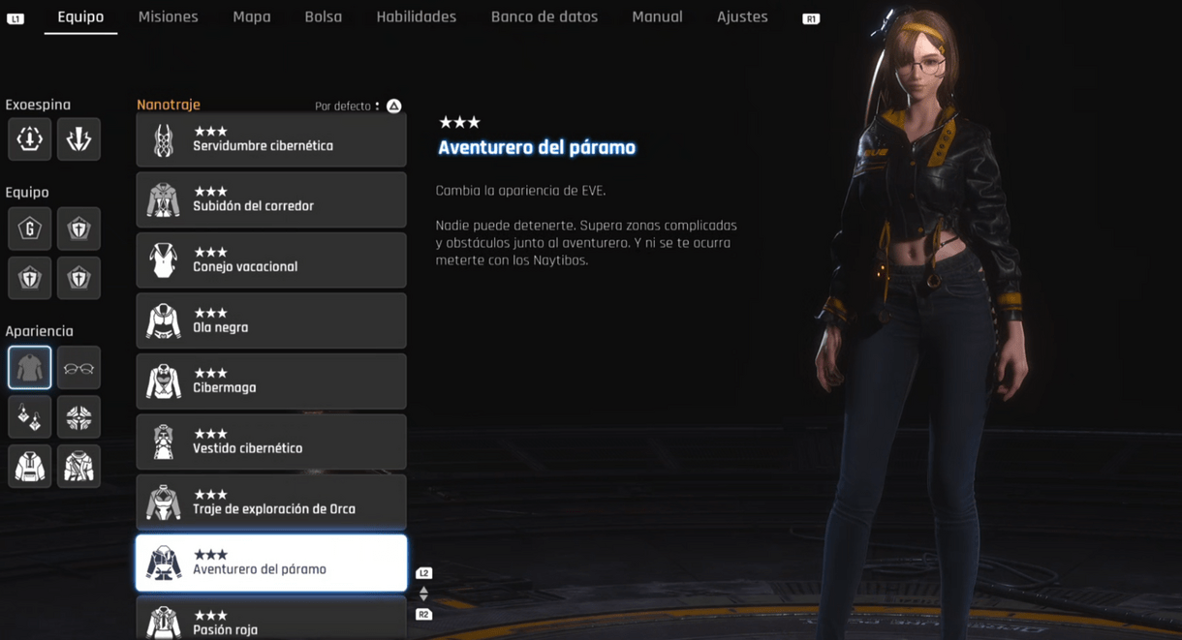
Task: Click the outfit icon of Subidón del corredor
Action: pos(164,200)
